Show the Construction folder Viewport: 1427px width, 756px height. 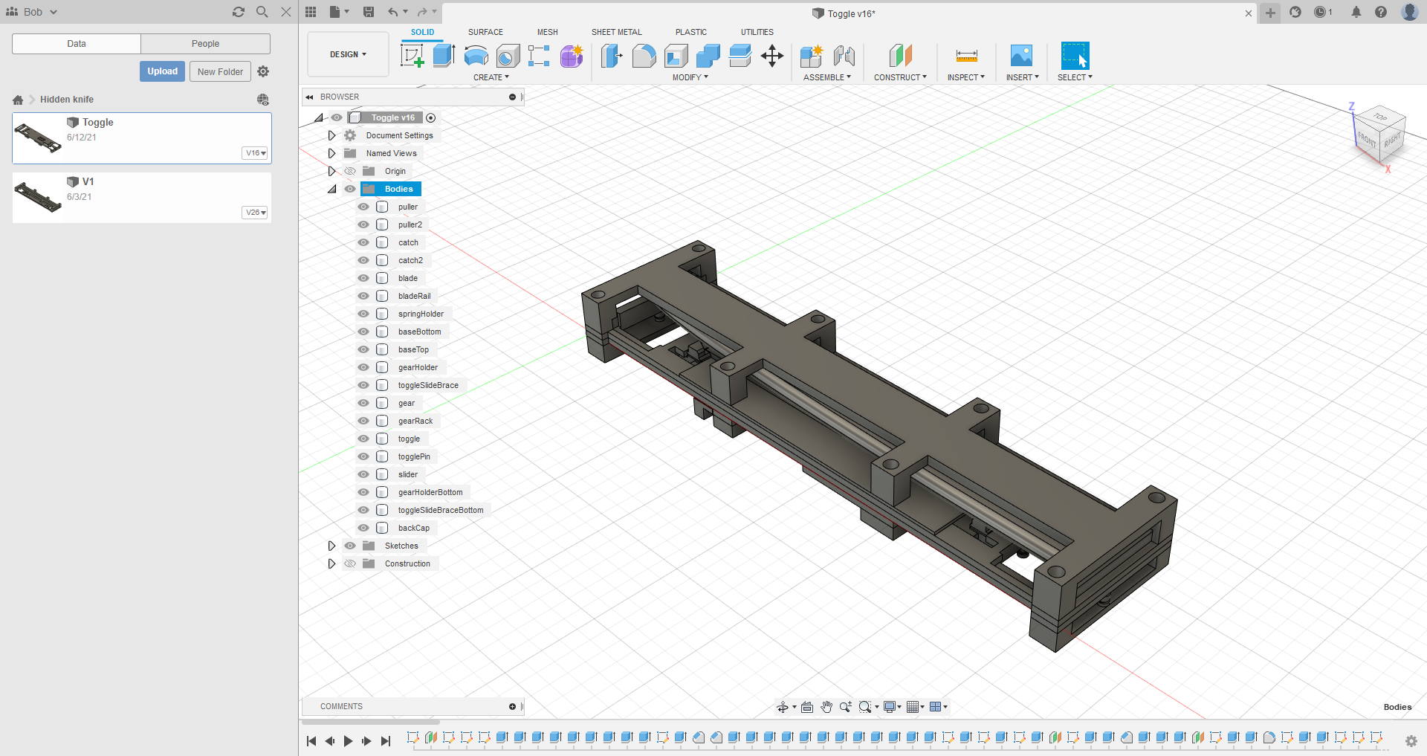click(x=350, y=563)
